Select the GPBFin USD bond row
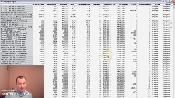Image resolution: width=175 pixels, height=98 pixels. 16,15
